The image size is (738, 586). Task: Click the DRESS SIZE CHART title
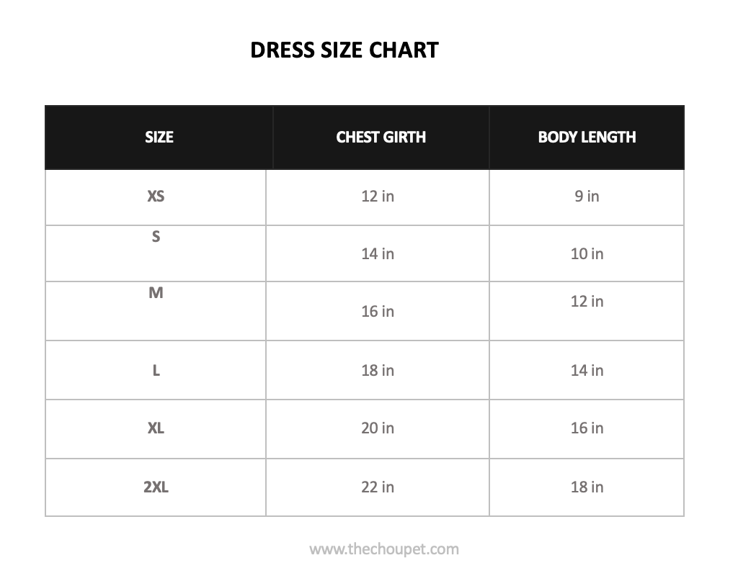(344, 50)
